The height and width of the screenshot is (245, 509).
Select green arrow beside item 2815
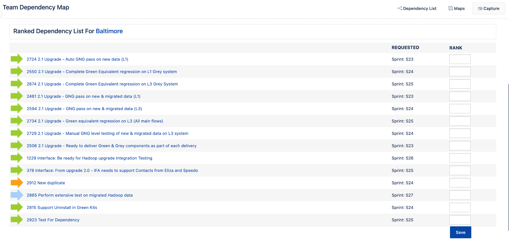point(17,207)
